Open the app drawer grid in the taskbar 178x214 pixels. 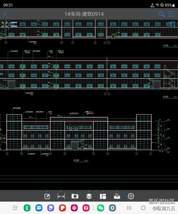15,208
